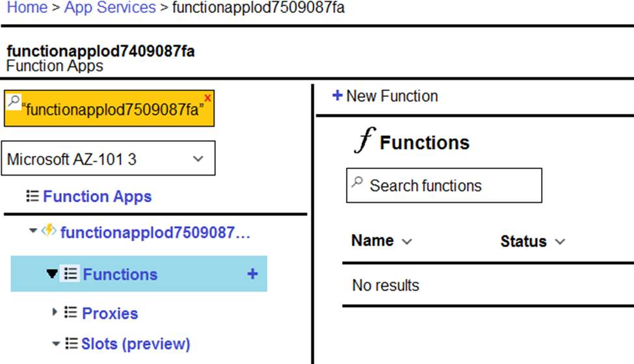The width and height of the screenshot is (634, 364).
Task: Open the Slots (preview) item
Action: 135,343
